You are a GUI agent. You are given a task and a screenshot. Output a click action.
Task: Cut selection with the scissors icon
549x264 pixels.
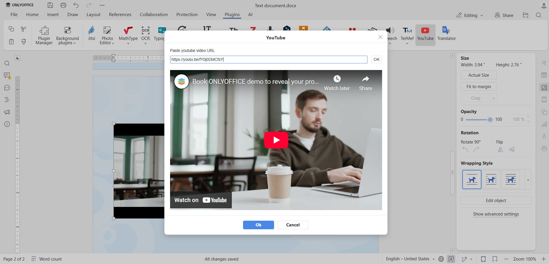(24, 29)
